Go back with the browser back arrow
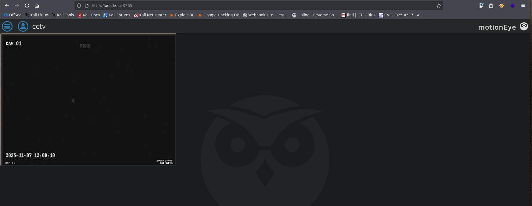532x206 pixels. tap(7, 6)
